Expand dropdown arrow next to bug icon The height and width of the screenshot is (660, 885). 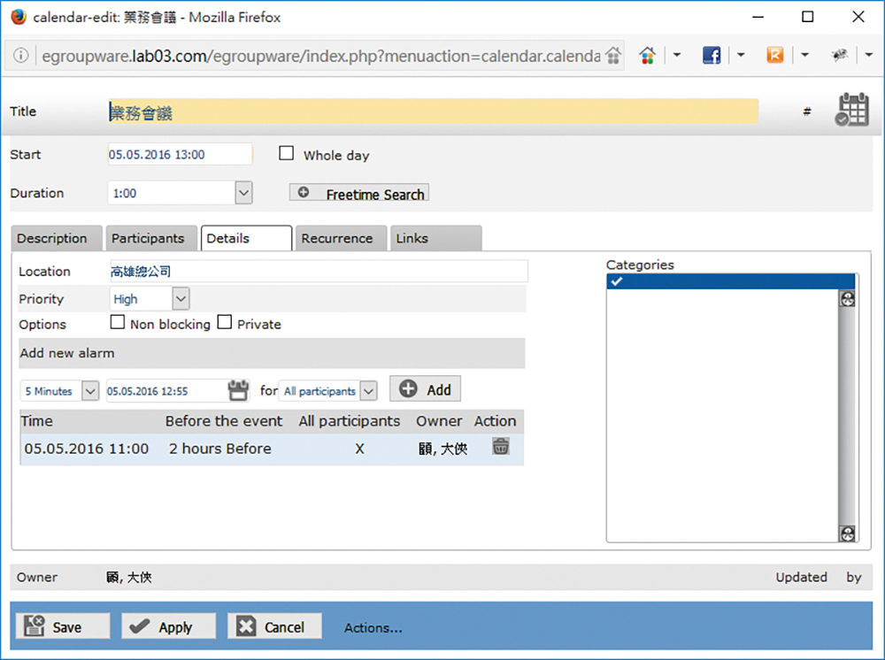click(869, 55)
